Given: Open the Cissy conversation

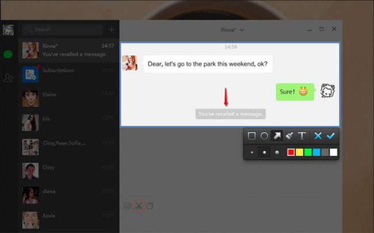Looking at the screenshot, I should click(x=68, y=171).
